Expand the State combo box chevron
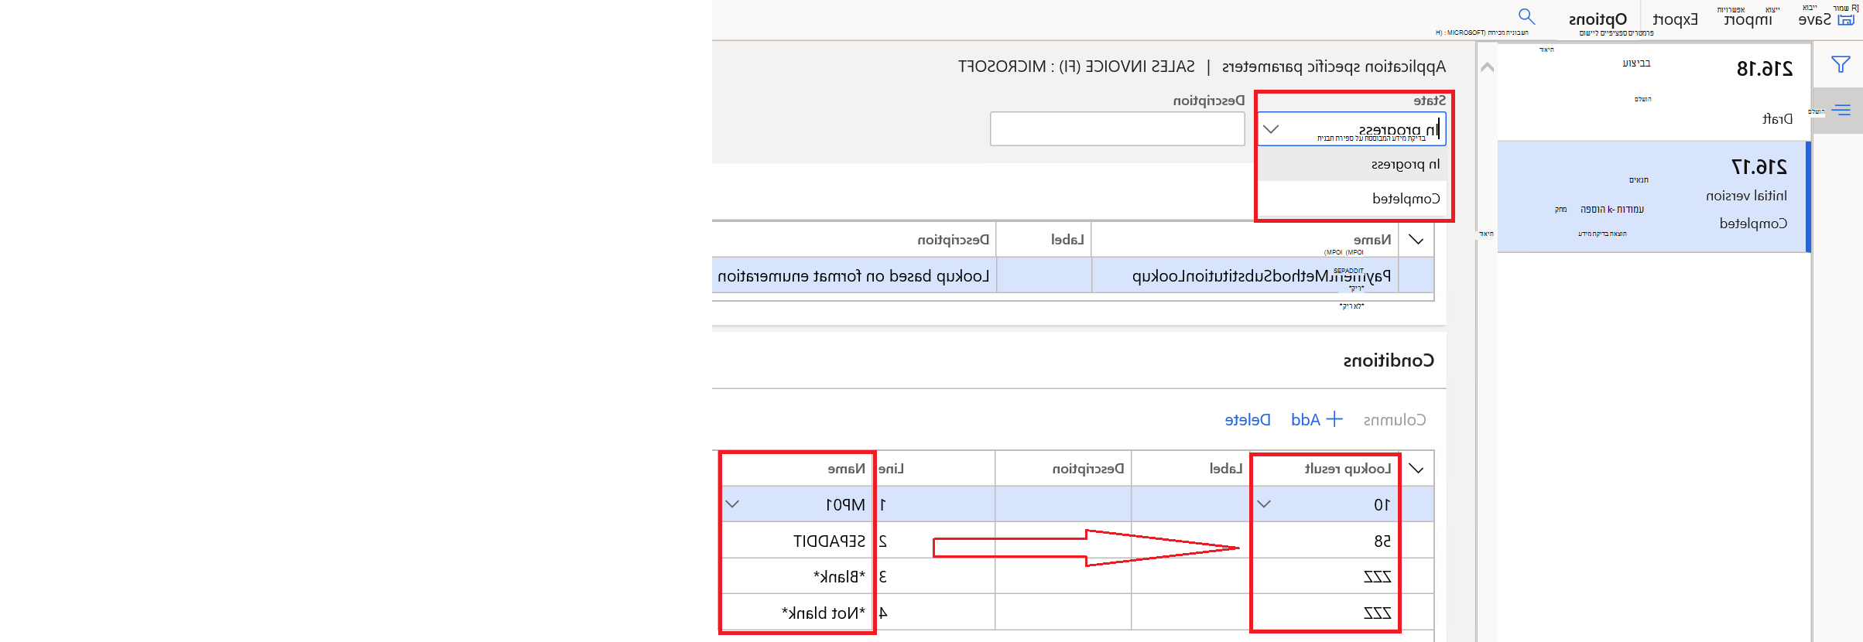The height and width of the screenshot is (642, 1863). pos(1271,129)
